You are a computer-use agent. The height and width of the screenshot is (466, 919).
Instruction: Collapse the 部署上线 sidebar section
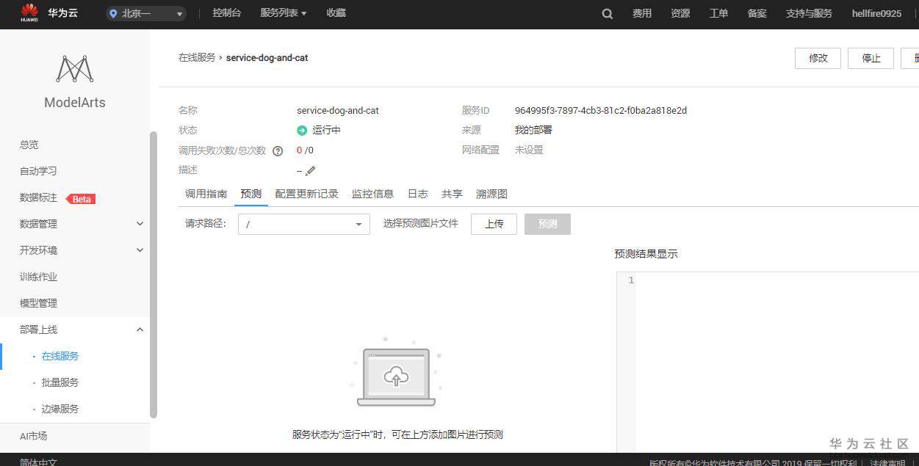[x=140, y=330]
